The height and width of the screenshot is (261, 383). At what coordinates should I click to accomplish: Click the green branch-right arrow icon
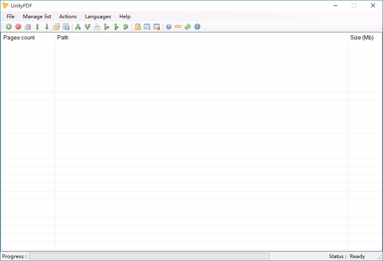[107, 27]
